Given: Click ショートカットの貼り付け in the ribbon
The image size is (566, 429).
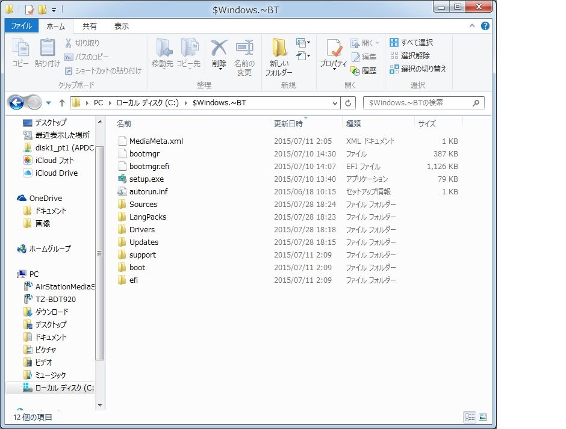Looking at the screenshot, I should [x=103, y=71].
